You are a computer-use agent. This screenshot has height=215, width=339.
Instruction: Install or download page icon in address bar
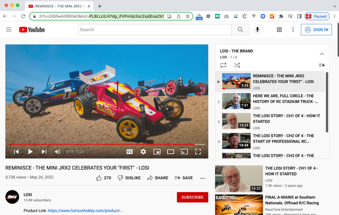[x=169, y=16]
